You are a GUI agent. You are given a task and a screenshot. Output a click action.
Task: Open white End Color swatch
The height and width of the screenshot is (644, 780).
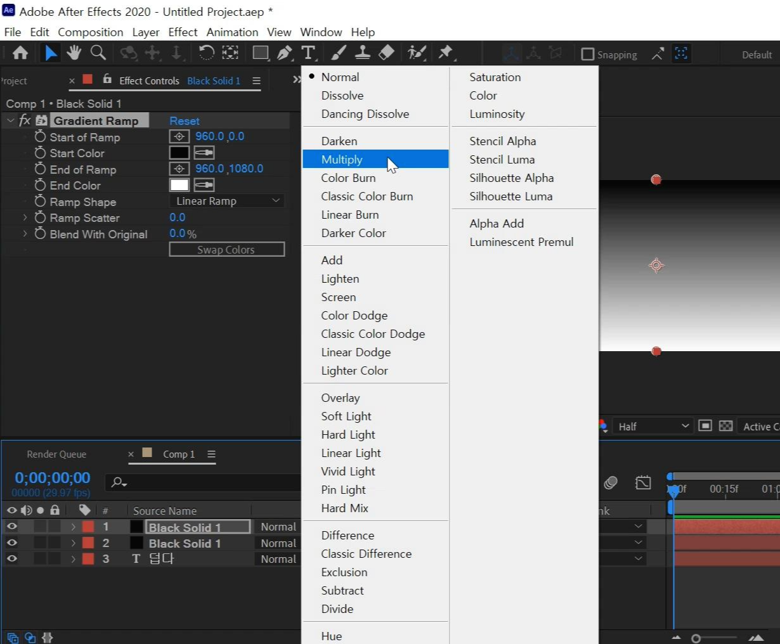point(179,185)
